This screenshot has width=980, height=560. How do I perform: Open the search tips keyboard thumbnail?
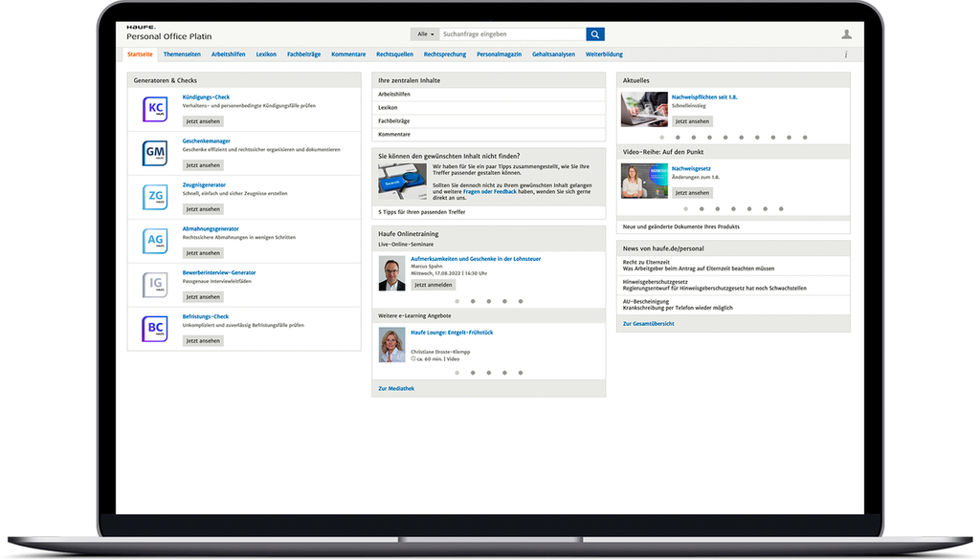pyautogui.click(x=403, y=181)
